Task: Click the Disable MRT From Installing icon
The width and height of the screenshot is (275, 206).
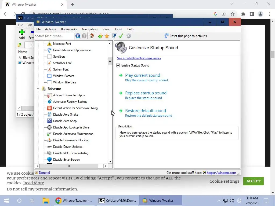Action: (49, 153)
